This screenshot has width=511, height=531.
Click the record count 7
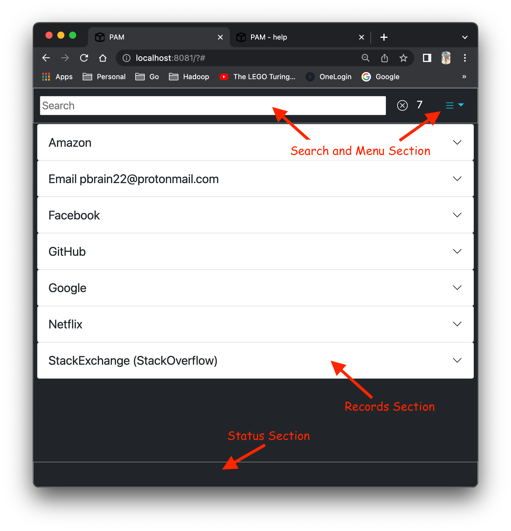click(x=419, y=105)
